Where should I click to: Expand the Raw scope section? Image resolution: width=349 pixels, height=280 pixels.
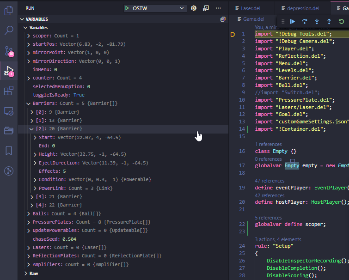click(x=26, y=274)
